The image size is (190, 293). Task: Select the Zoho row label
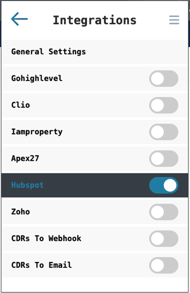coord(21,212)
